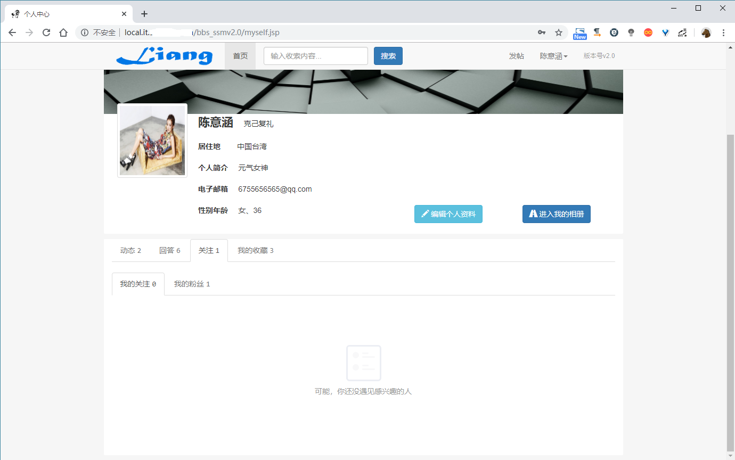This screenshot has width=735, height=460.
Task: Click the gender-age value 女、36
Action: coord(250,210)
